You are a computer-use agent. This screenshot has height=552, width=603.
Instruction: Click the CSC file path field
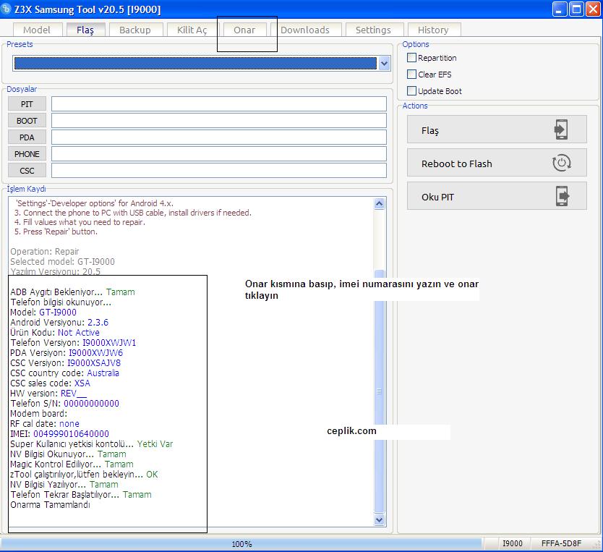(219, 171)
